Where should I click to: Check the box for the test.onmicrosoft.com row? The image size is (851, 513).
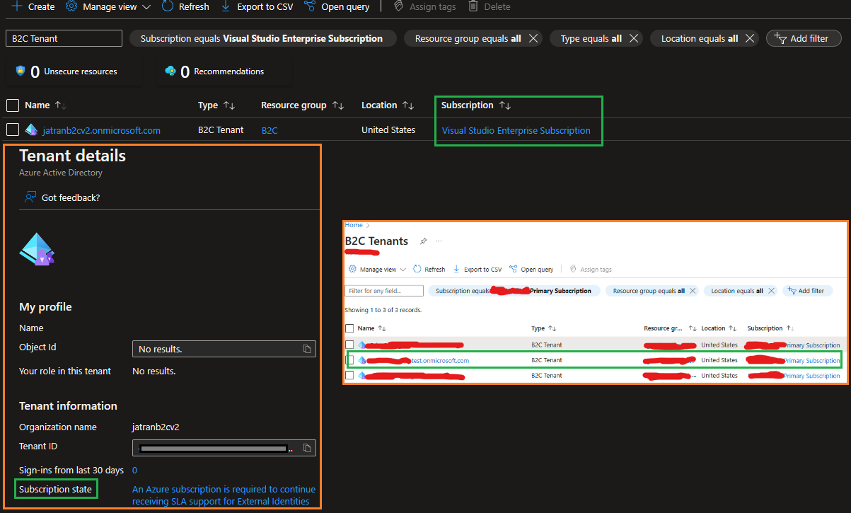[x=349, y=360]
